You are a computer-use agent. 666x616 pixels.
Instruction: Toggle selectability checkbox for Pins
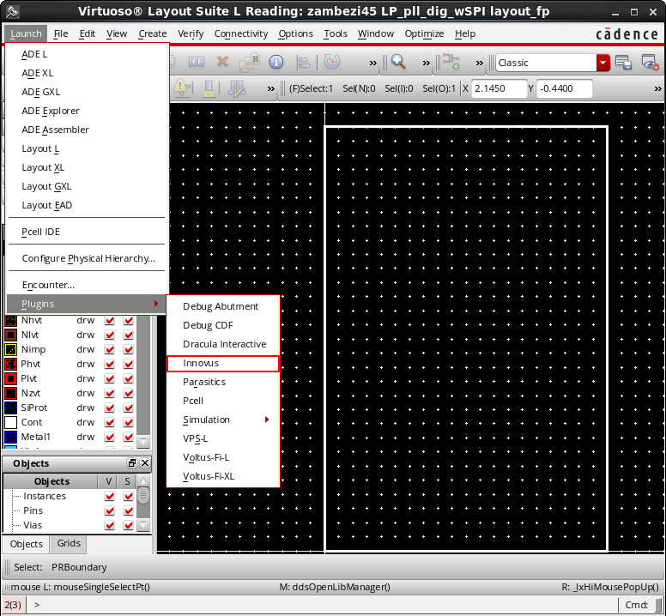(x=128, y=510)
